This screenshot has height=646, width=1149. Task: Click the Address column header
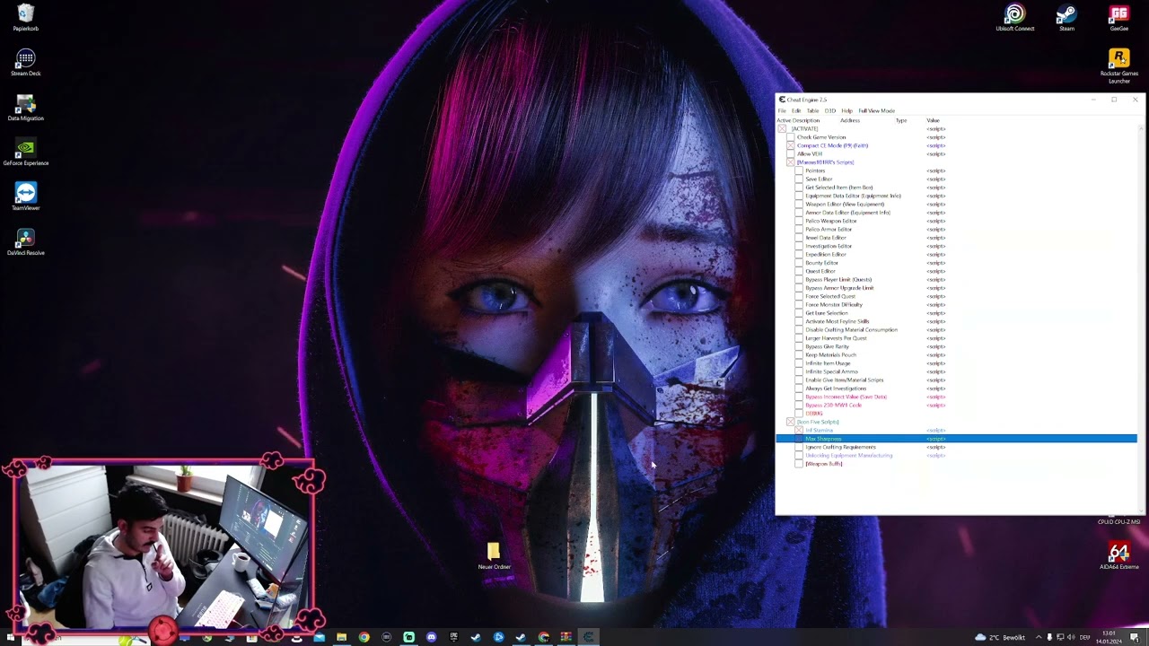pyautogui.click(x=849, y=120)
